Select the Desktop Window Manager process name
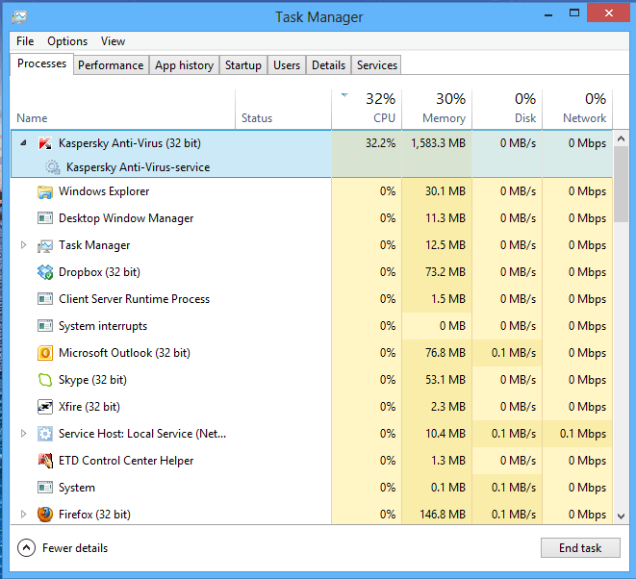Screen dimensions: 636x579 (x=126, y=218)
